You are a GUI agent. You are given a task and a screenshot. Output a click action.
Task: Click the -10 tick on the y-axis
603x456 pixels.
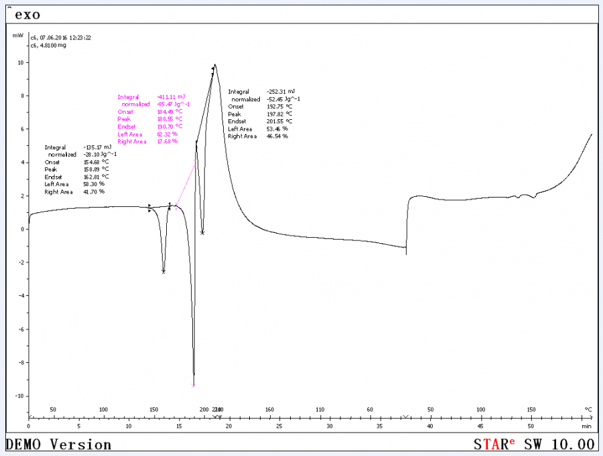19,396
